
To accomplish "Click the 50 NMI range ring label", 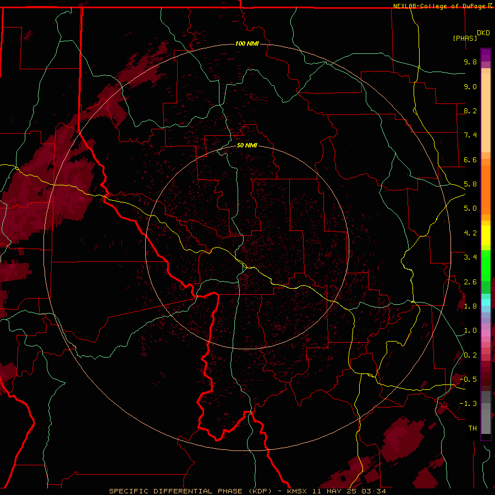I will [247, 145].
